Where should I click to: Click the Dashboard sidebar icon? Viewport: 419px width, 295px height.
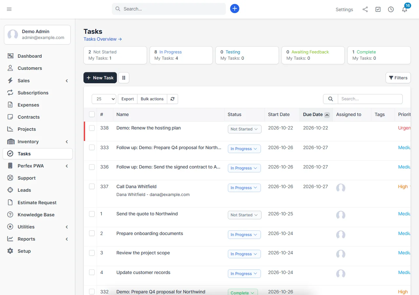pos(10,56)
